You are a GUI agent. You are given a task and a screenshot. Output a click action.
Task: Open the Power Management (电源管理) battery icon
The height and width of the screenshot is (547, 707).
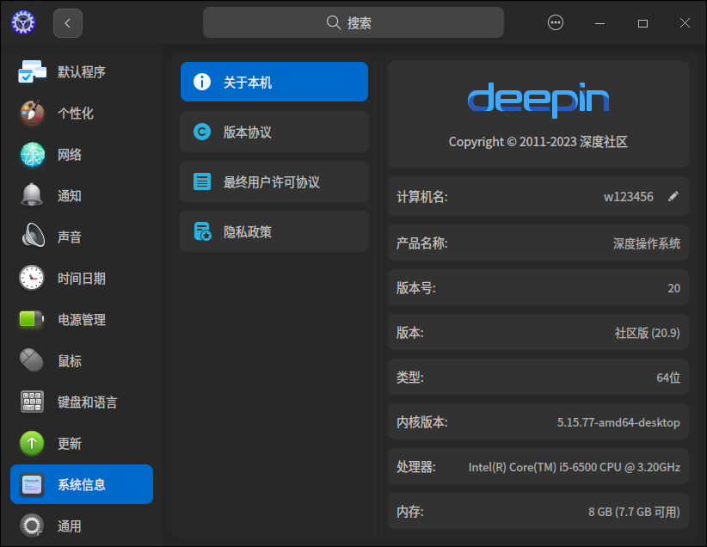32,319
